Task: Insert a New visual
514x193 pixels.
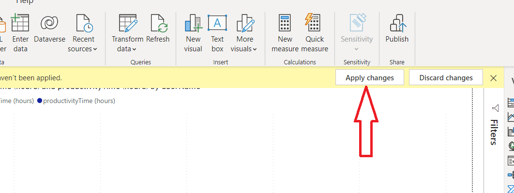Action: [193, 33]
